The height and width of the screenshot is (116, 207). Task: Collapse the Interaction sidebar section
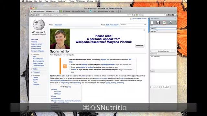[x=31, y=54]
